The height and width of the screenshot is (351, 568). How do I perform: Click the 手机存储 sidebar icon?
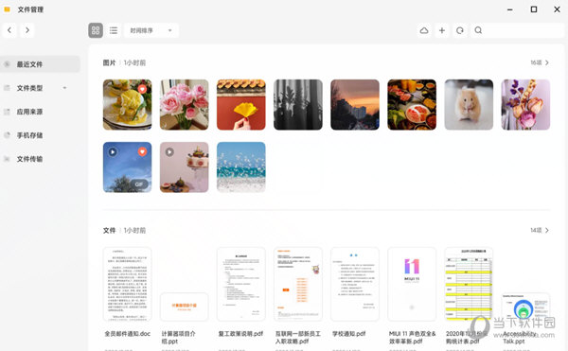7,135
